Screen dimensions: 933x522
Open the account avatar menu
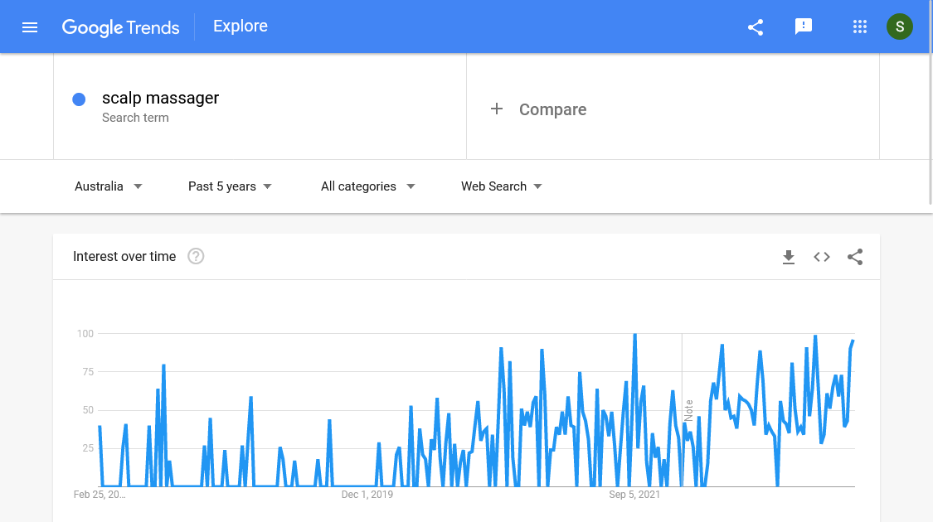point(900,27)
